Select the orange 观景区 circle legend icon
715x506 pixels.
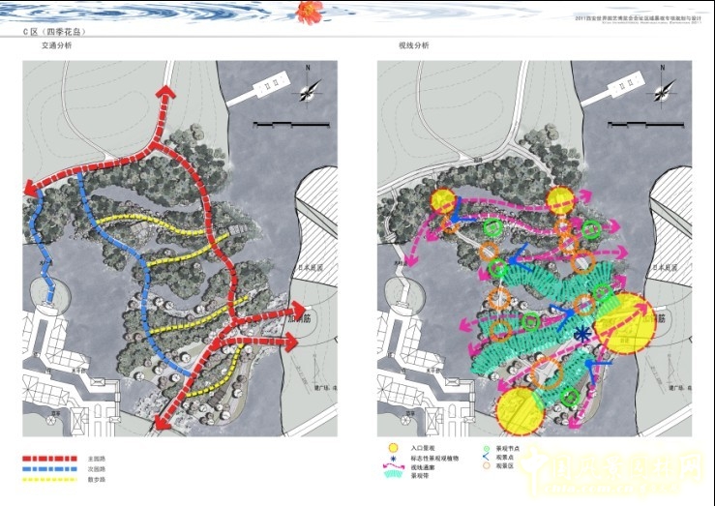coord(486,468)
